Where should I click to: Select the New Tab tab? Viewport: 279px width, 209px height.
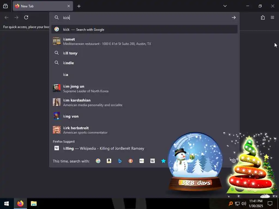coord(43,6)
